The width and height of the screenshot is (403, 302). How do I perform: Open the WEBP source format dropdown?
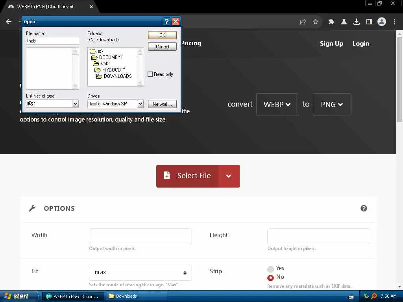click(277, 104)
